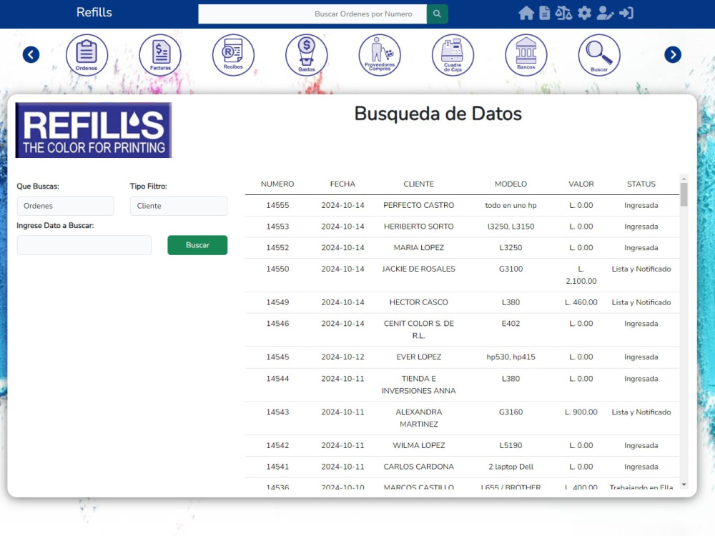Click the search magnifier button in top bar
The width and height of the screenshot is (715, 536).
click(x=437, y=14)
